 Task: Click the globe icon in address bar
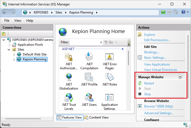pyautogui.click(x=25, y=12)
